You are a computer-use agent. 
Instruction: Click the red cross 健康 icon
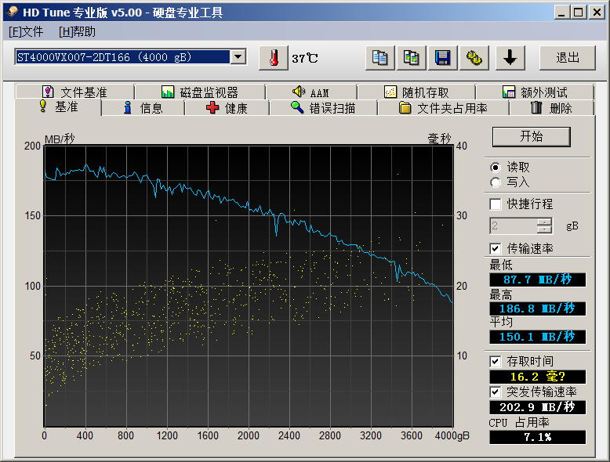click(x=212, y=107)
